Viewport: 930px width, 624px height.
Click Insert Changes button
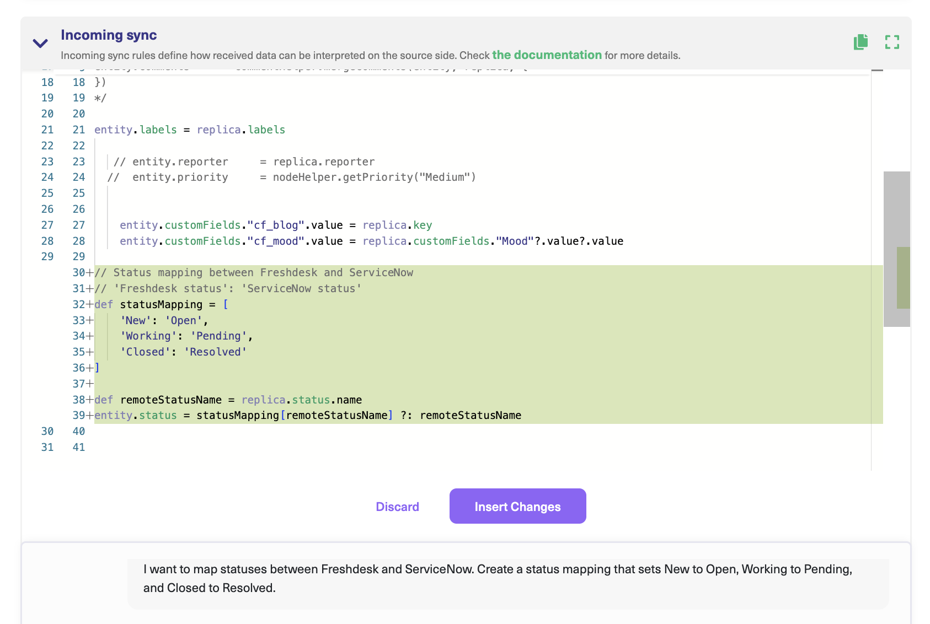pyautogui.click(x=517, y=506)
